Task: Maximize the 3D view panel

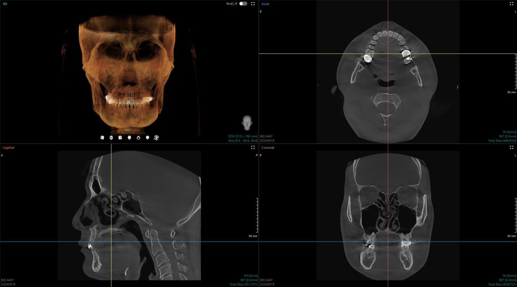Action: (x=253, y=4)
